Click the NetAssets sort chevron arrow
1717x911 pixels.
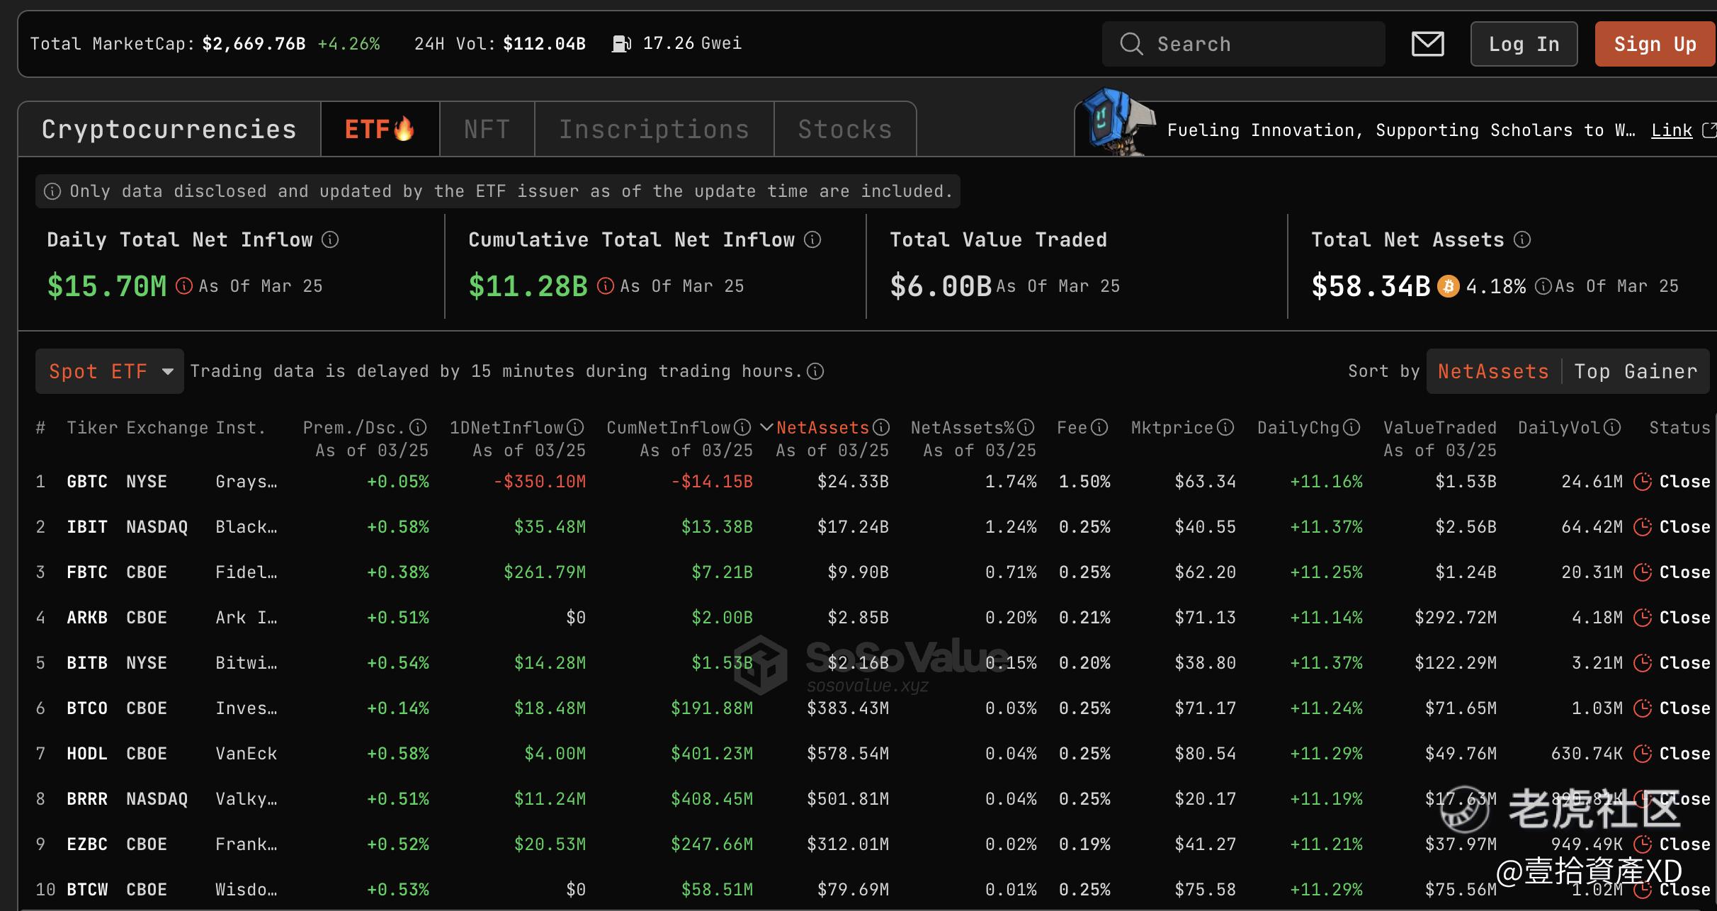click(766, 427)
